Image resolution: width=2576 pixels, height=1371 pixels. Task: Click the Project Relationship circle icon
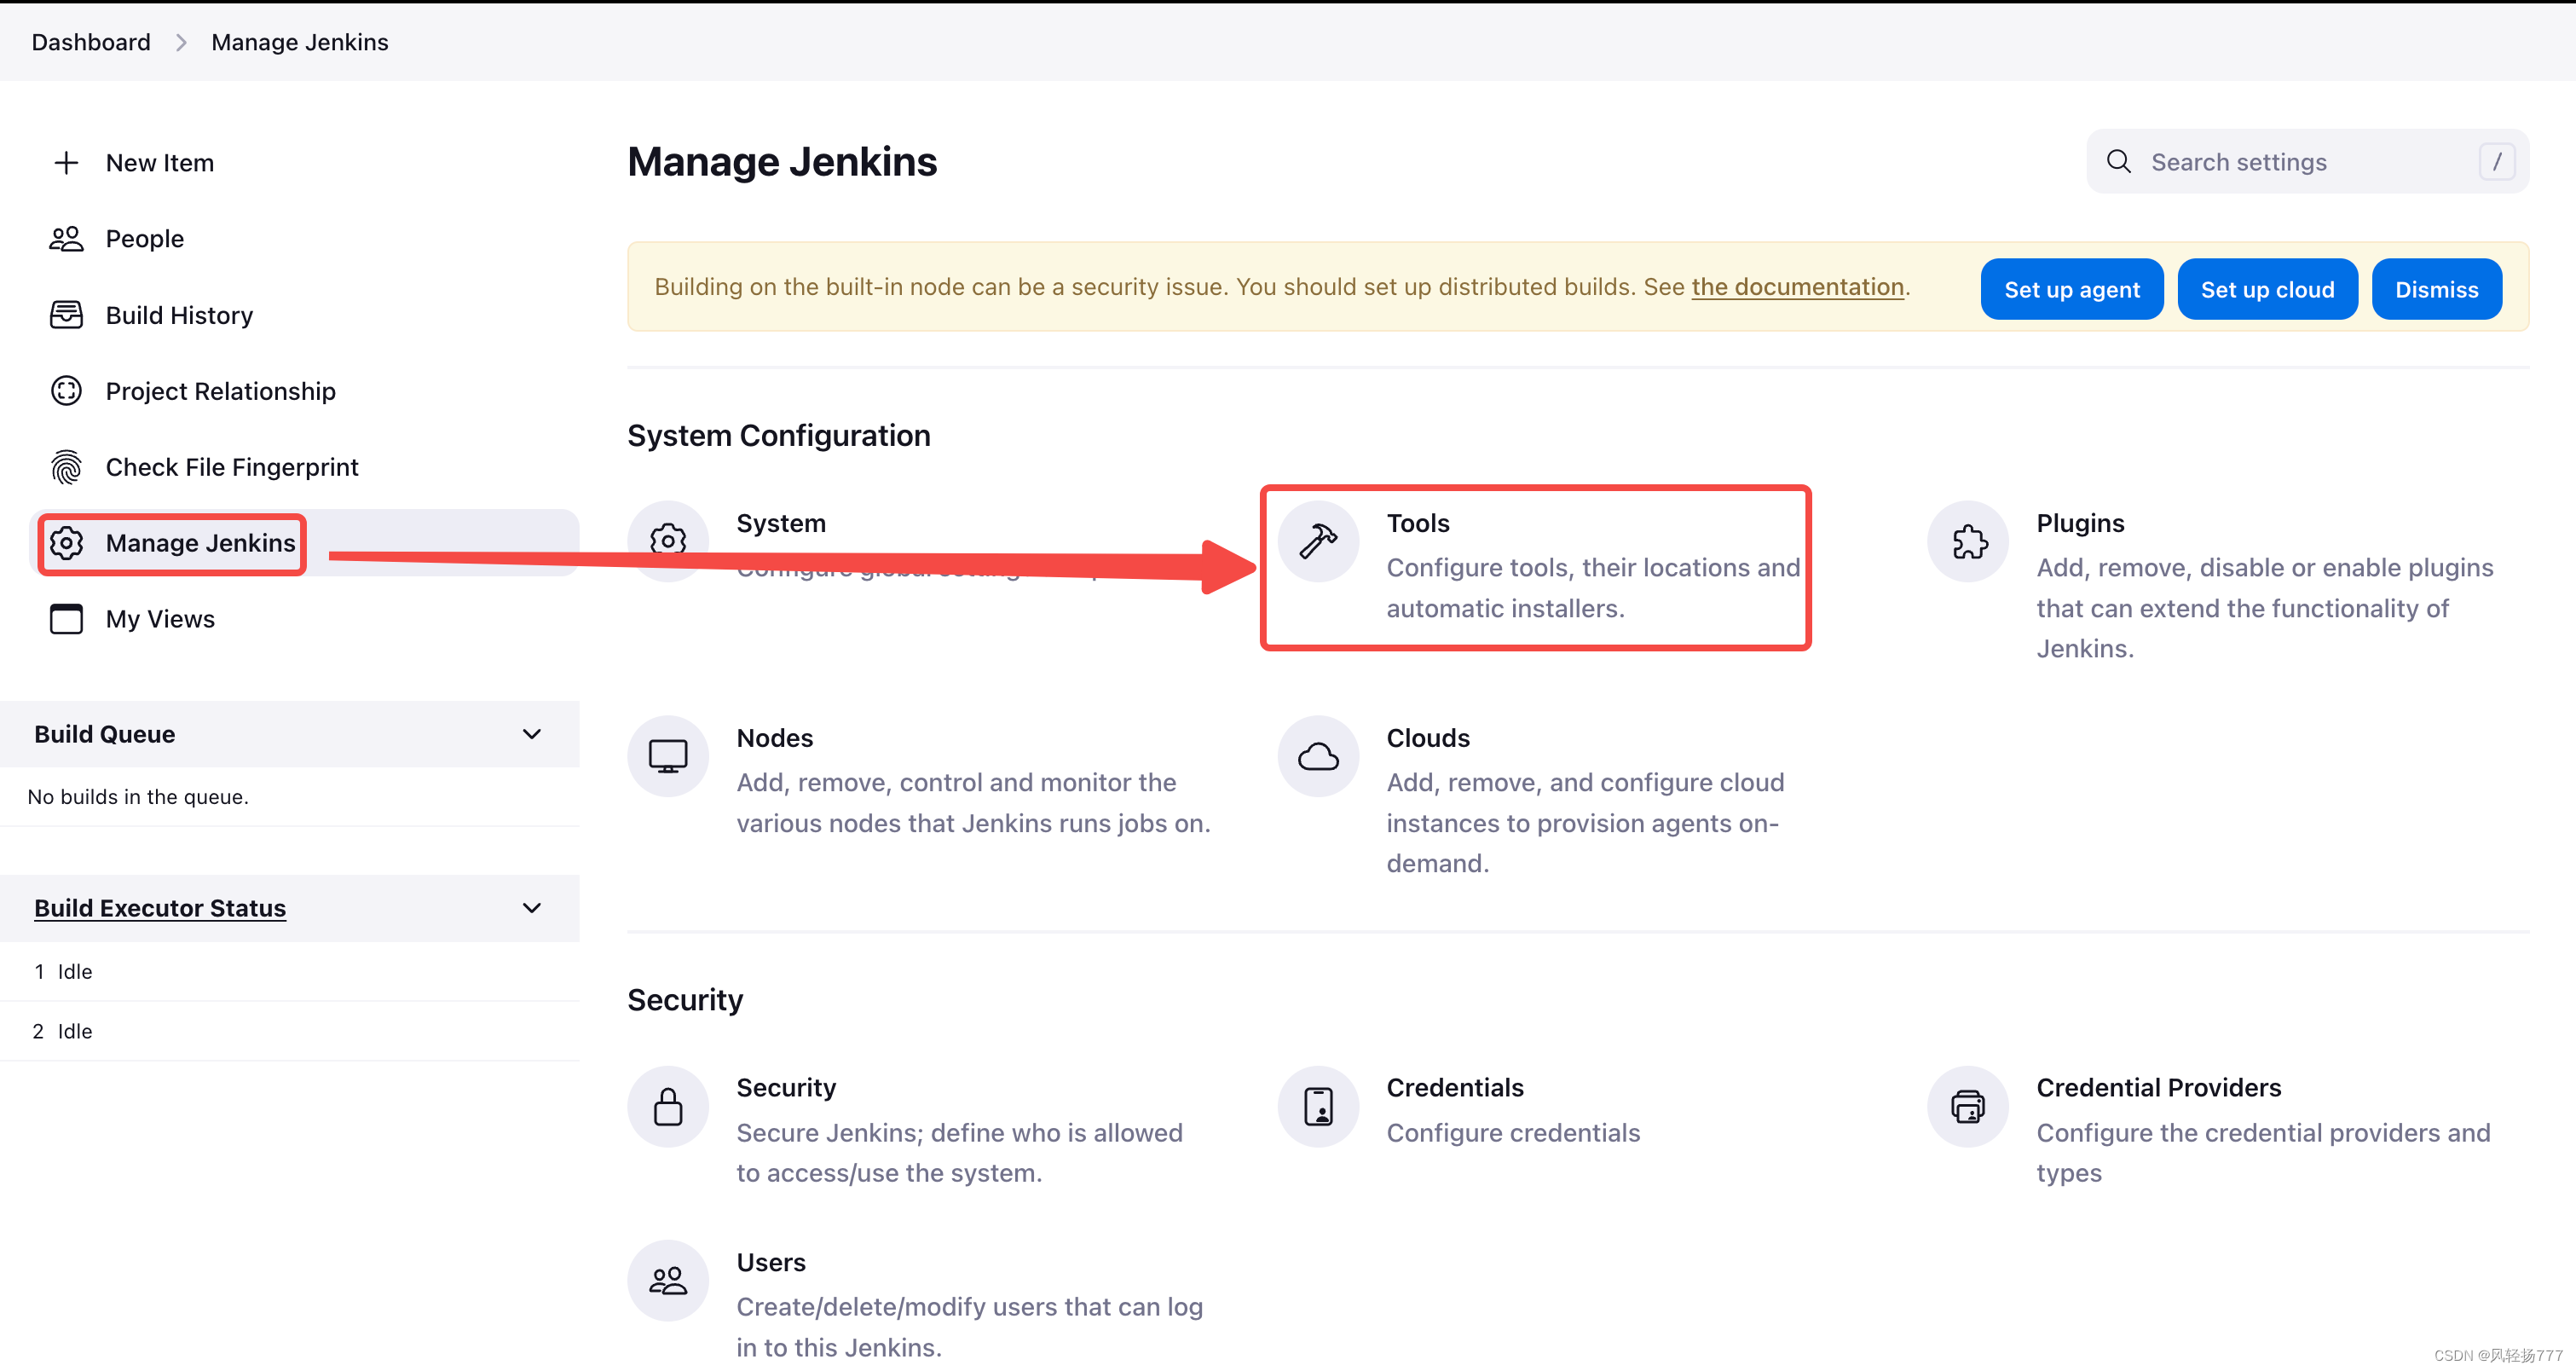[66, 390]
